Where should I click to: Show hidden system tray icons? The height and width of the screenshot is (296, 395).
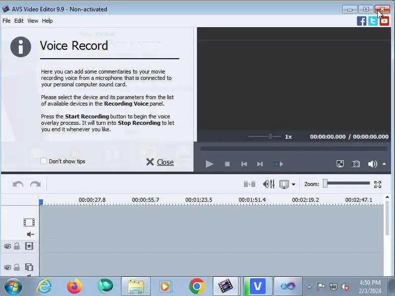(310, 287)
